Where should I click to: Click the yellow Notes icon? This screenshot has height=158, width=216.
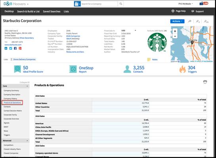point(149,59)
